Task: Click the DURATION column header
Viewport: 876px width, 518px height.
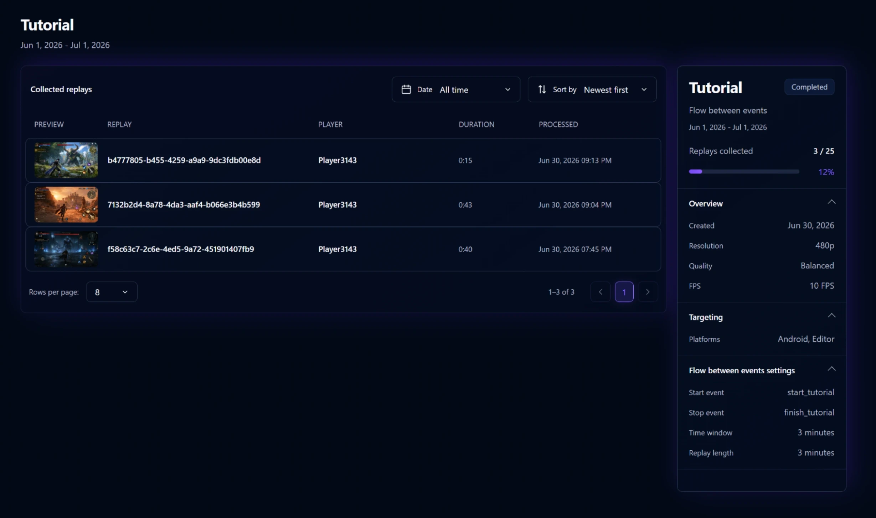Action: 476,124
